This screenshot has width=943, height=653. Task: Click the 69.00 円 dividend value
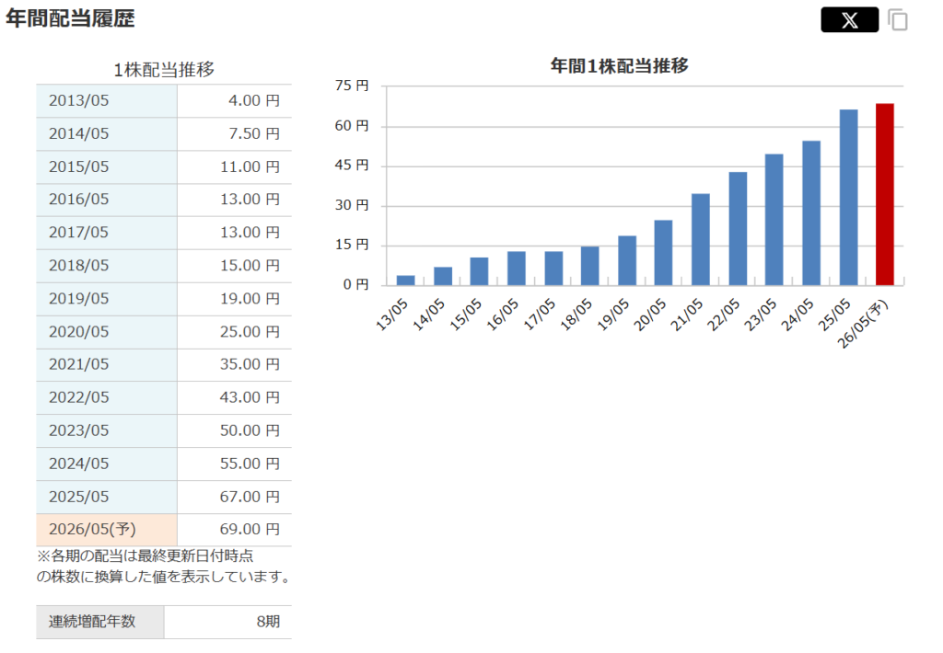(x=250, y=530)
